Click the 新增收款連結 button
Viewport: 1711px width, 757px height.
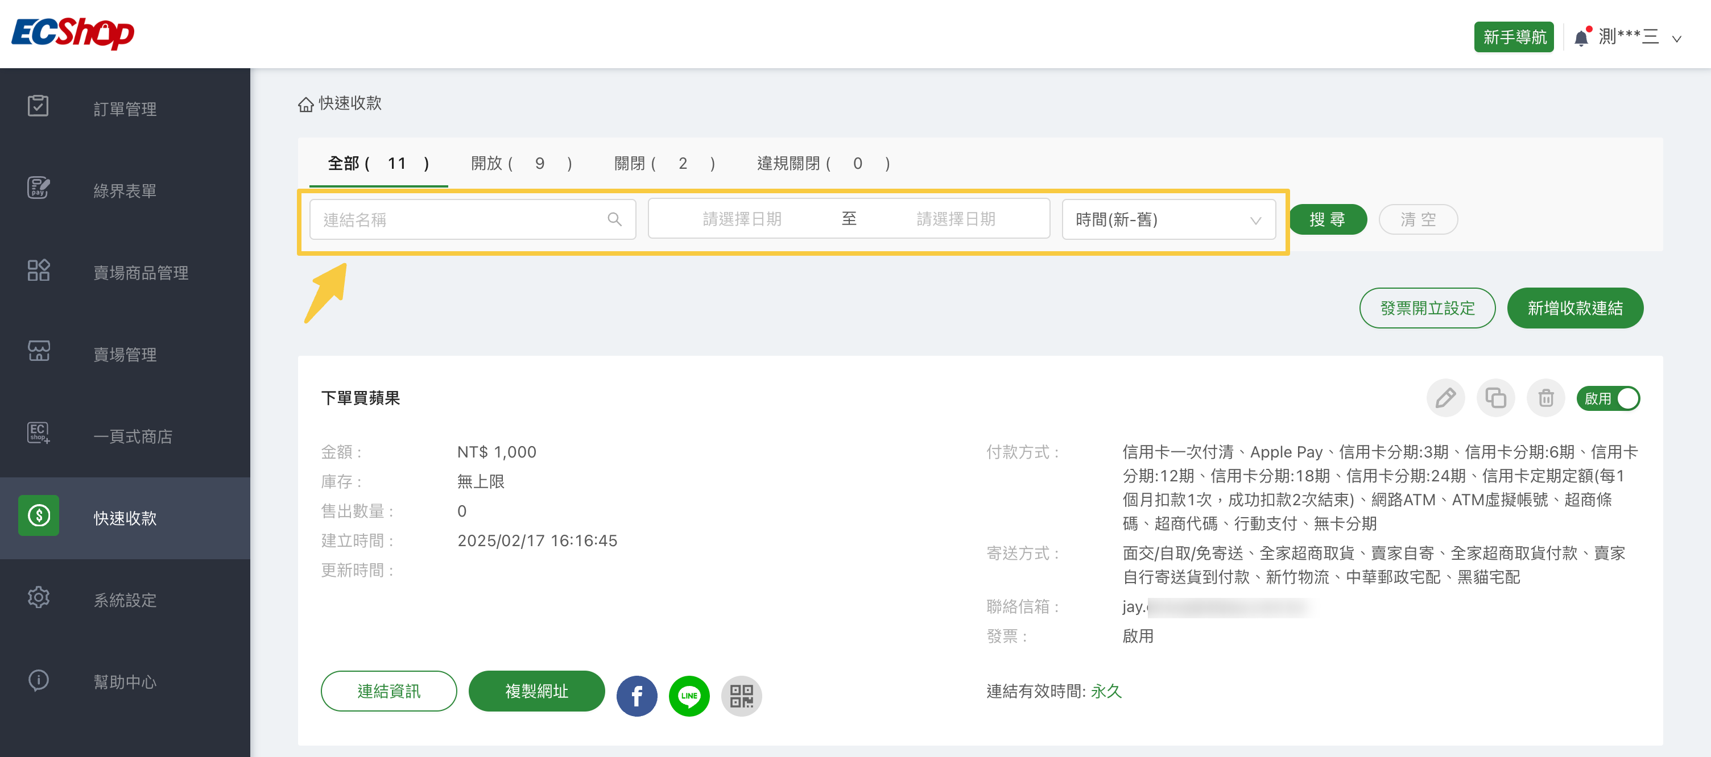(x=1576, y=308)
